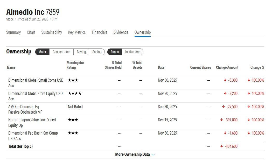Image resolution: width=279 pixels, height=161 pixels.
Task: Click the % Total Shares Held header
Action: click(113, 65)
